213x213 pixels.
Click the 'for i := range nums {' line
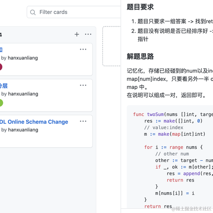[174, 147]
